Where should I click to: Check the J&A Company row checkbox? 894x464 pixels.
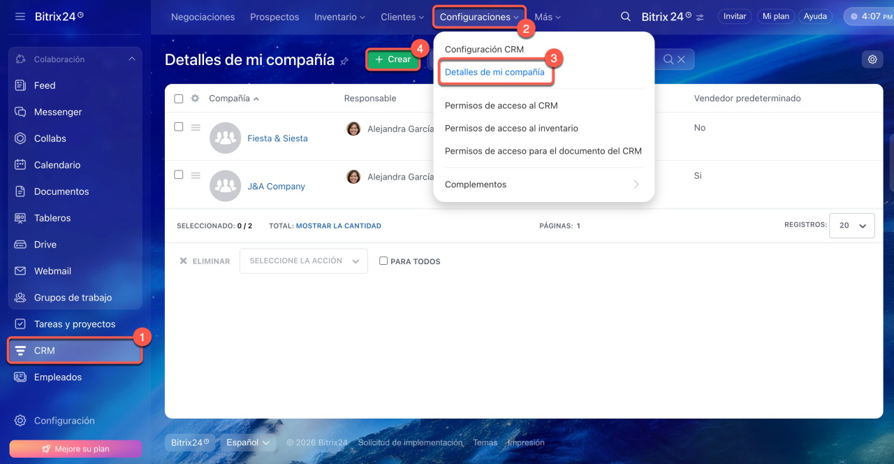(179, 175)
